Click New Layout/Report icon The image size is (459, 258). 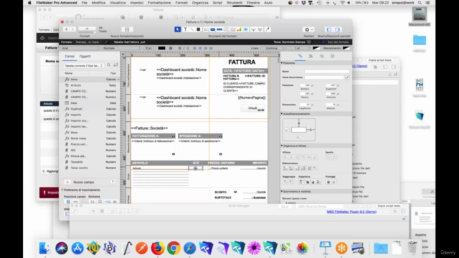[x=127, y=29]
